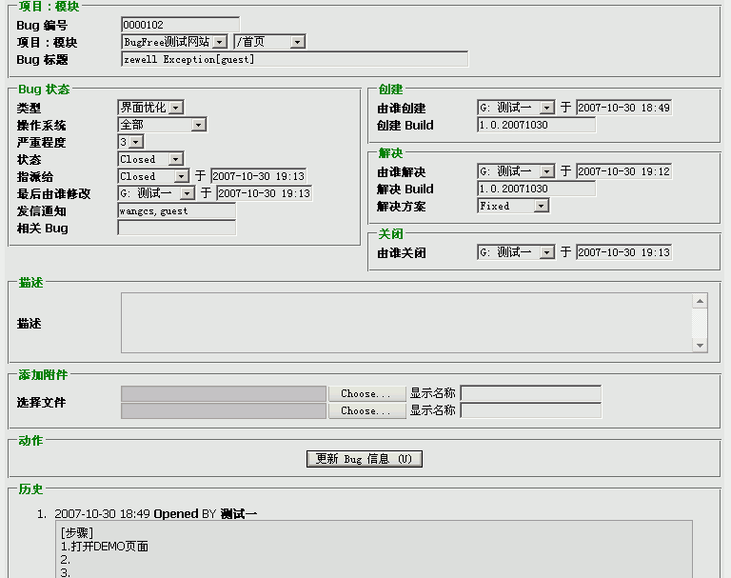Click the 解决 Build field
731x578 pixels.
(537, 189)
